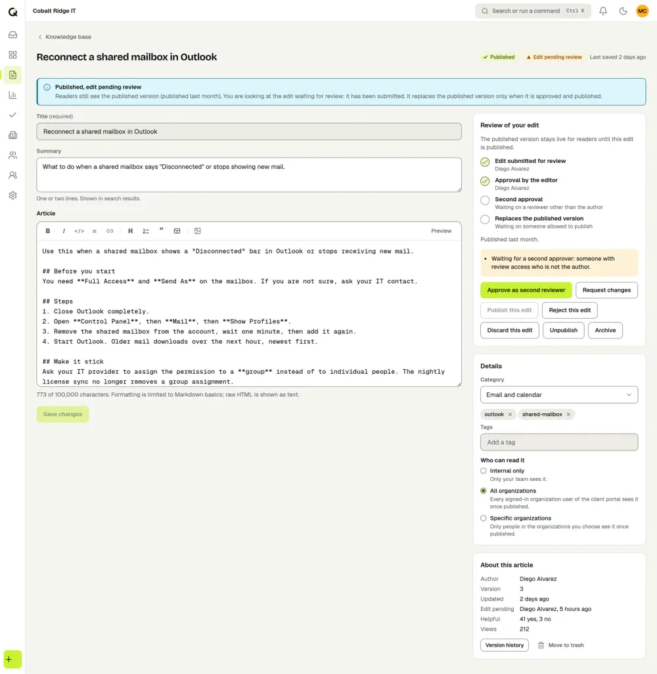The width and height of the screenshot is (657, 674).
Task: Open the team users icon below contacts
Action: click(12, 175)
